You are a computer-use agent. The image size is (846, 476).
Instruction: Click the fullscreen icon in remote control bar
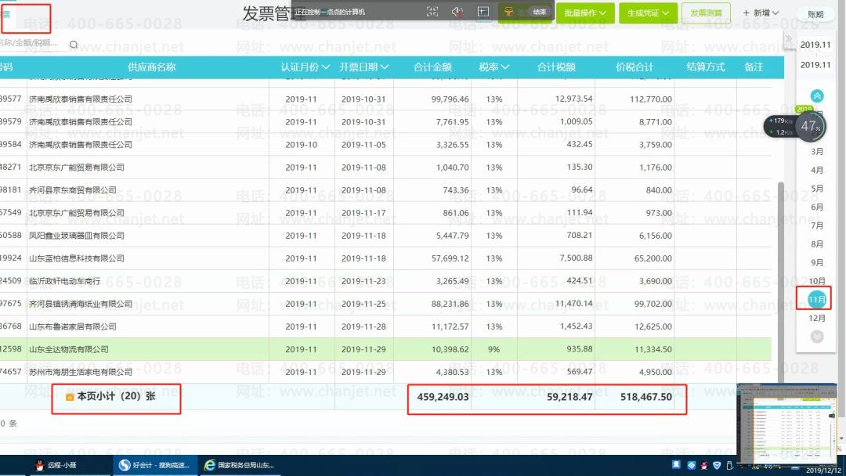point(432,12)
